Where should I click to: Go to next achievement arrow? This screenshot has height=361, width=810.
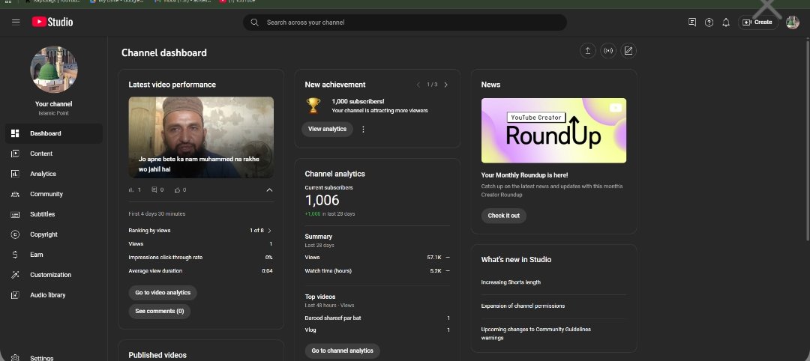[445, 85]
